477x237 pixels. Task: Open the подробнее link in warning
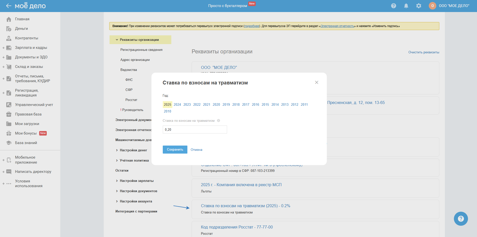(252, 26)
